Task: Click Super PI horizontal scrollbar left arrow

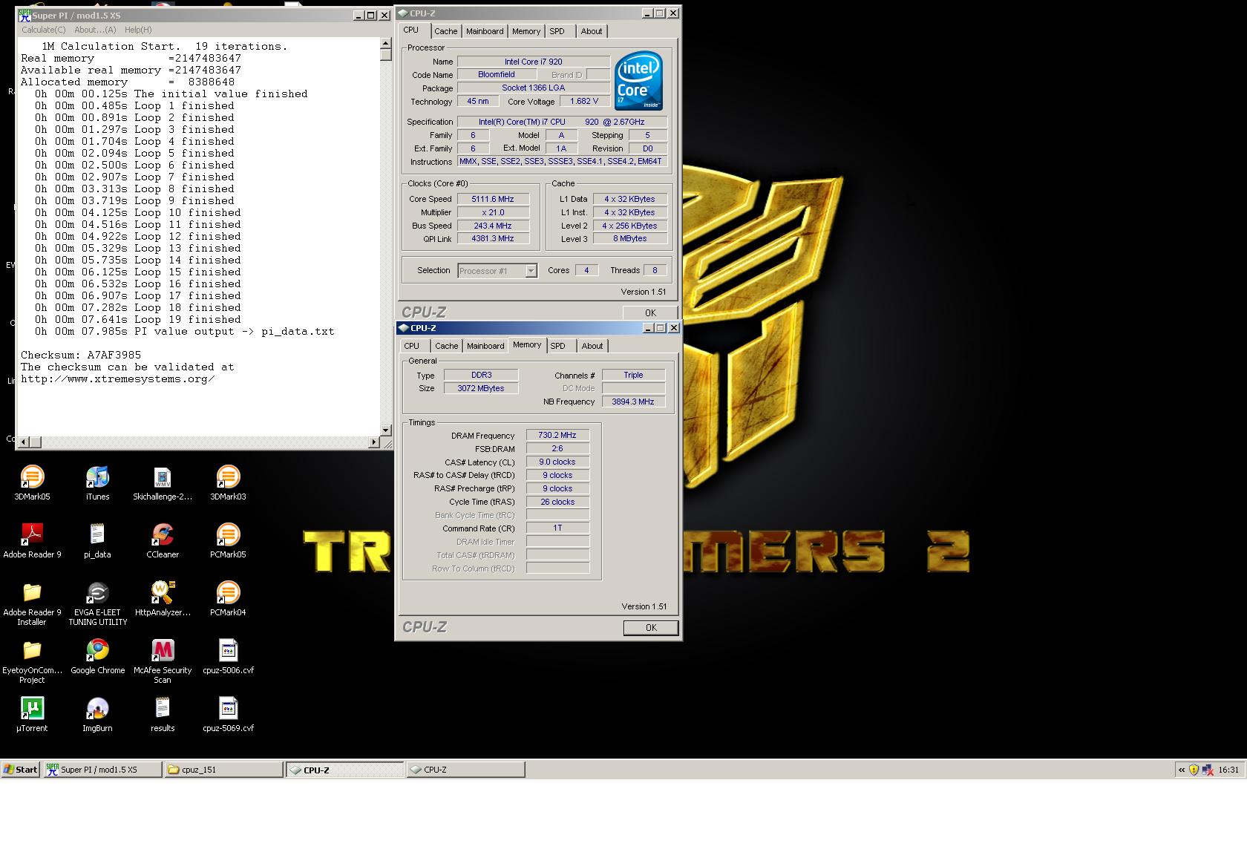Action: 24,442
